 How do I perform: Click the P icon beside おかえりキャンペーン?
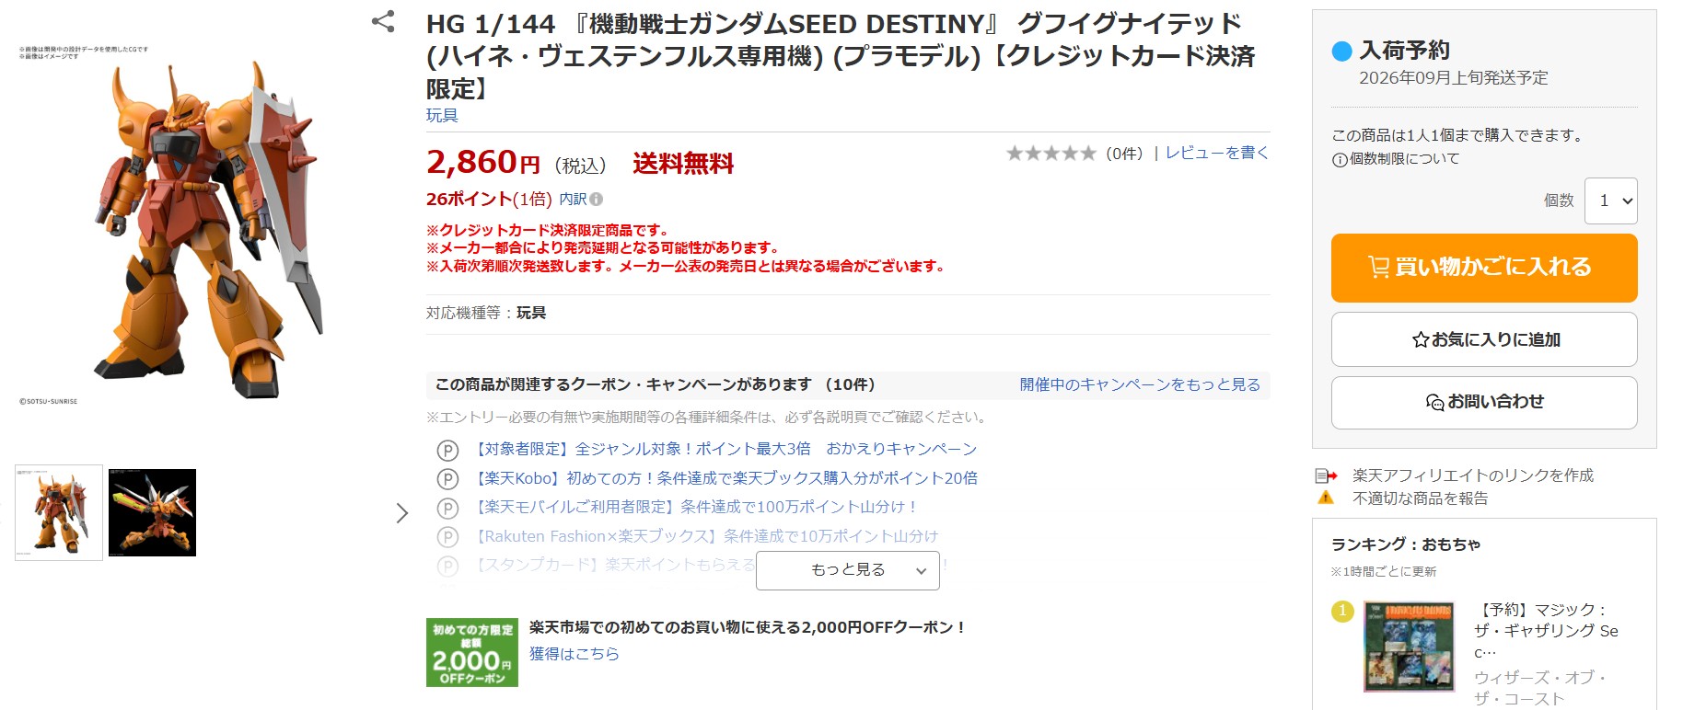point(447,450)
